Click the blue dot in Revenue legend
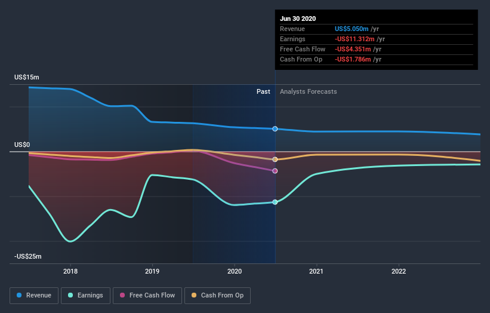This screenshot has width=490, height=313. (x=19, y=295)
